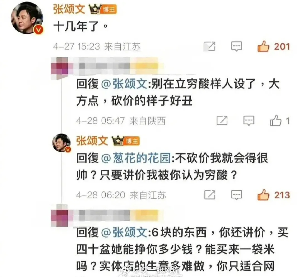Open the @张颂文 mention in the 6块 comment
301x277 pixels.
[124, 232]
